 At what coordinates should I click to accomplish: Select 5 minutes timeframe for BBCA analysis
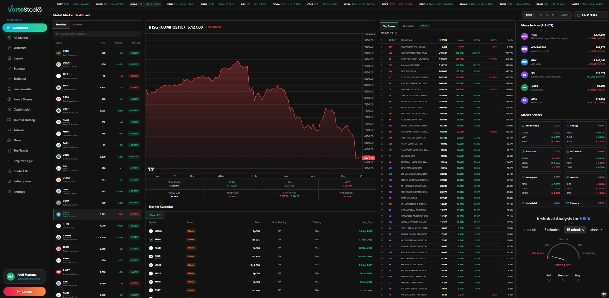tap(552, 230)
